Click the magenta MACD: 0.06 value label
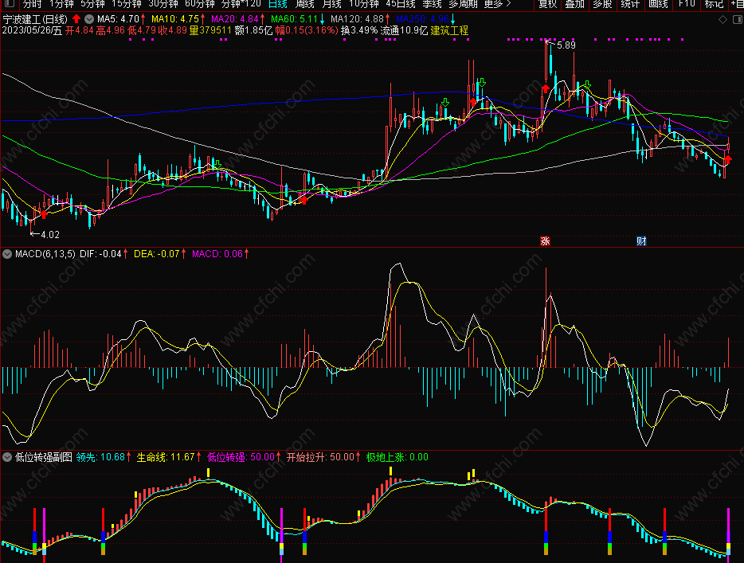 (217, 254)
